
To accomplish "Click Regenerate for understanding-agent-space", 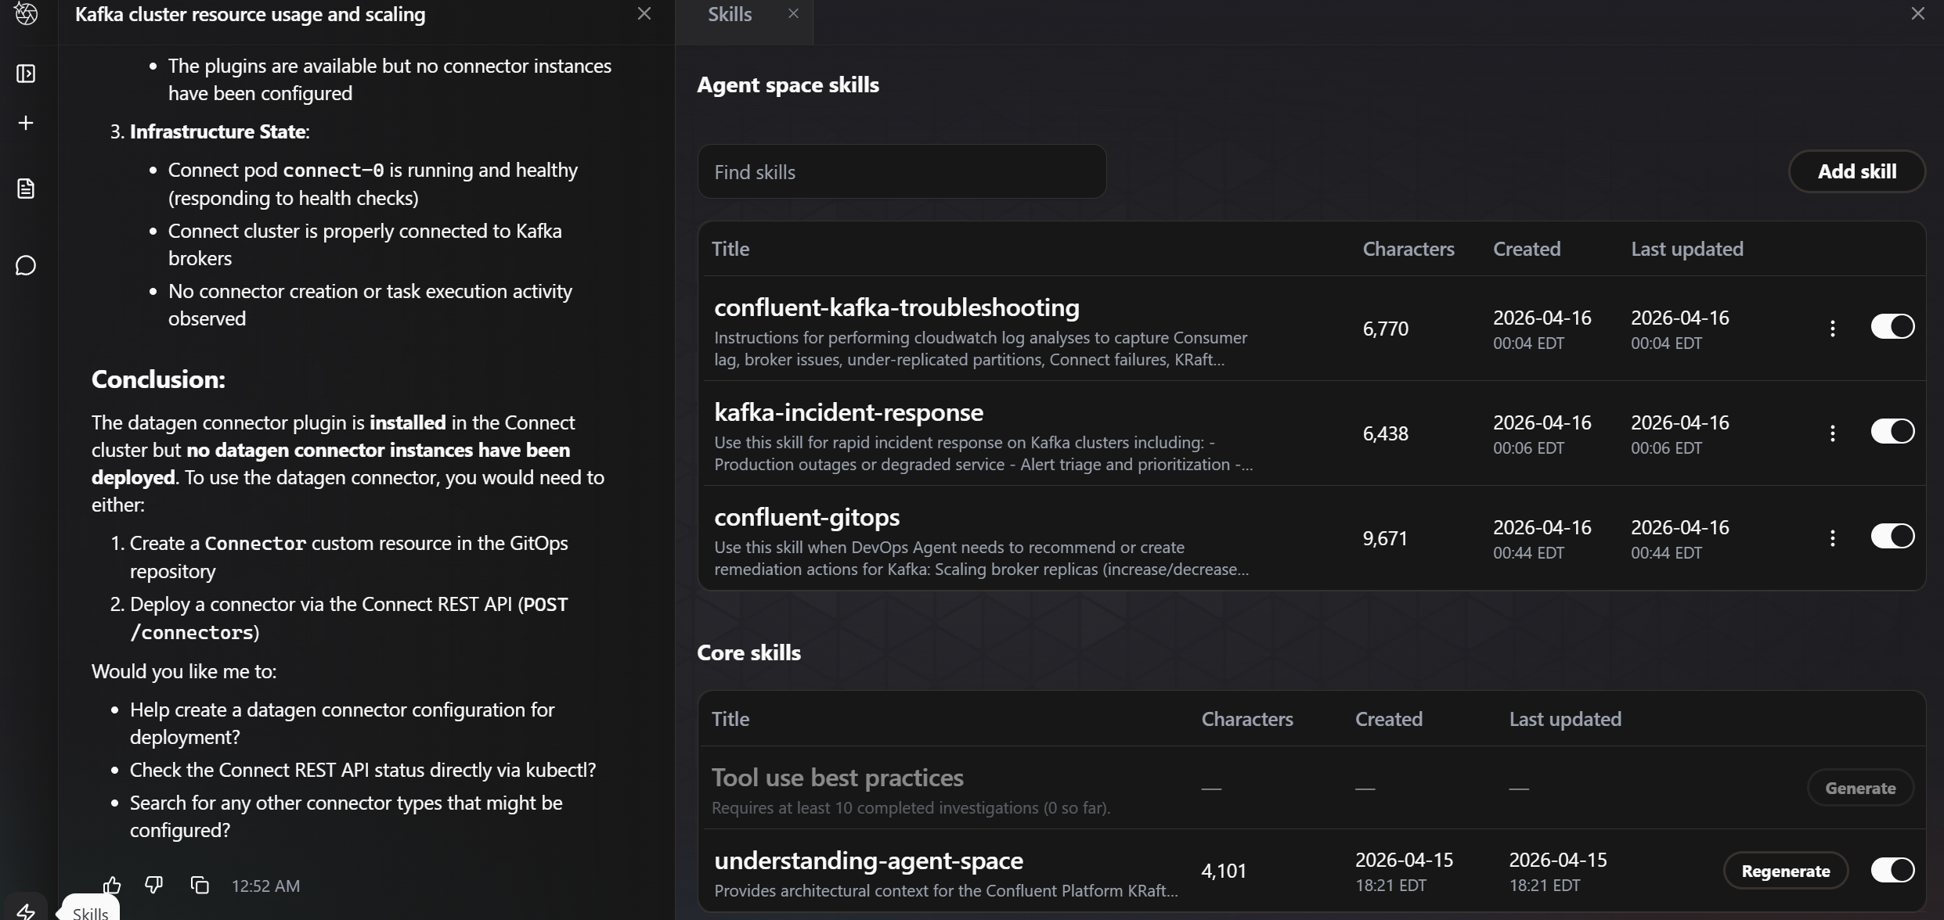I will (x=1785, y=871).
